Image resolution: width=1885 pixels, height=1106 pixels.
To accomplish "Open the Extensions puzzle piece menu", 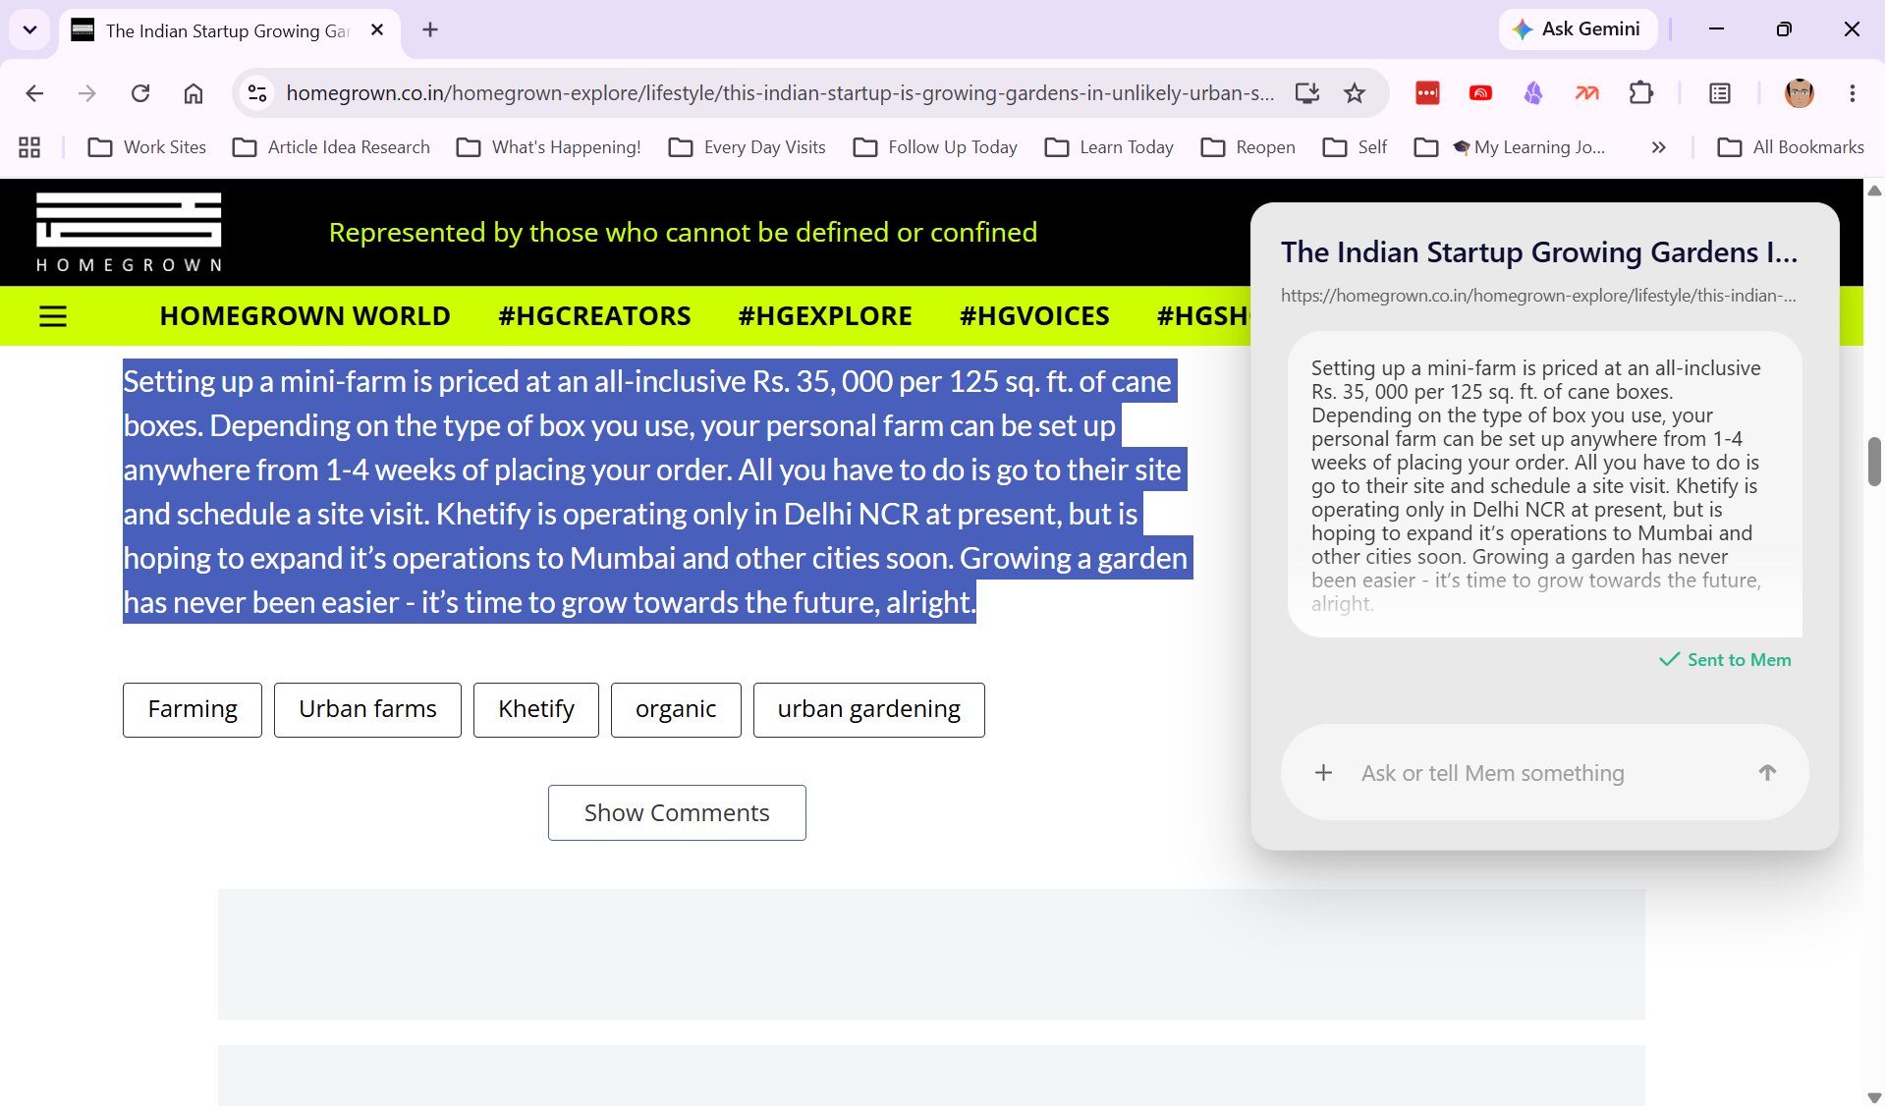I will click(1640, 93).
